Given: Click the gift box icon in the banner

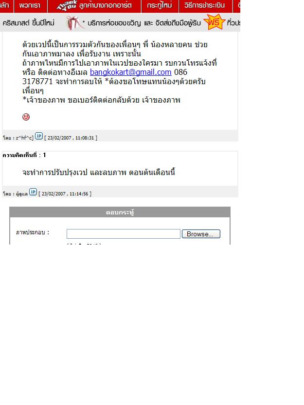Looking at the screenshot, I should click(74, 23).
